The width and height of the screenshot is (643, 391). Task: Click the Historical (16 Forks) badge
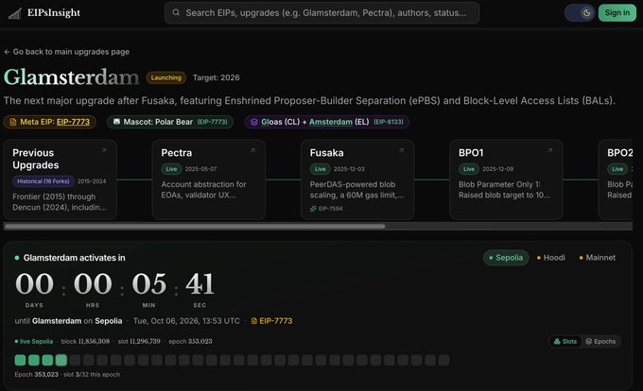tap(43, 181)
